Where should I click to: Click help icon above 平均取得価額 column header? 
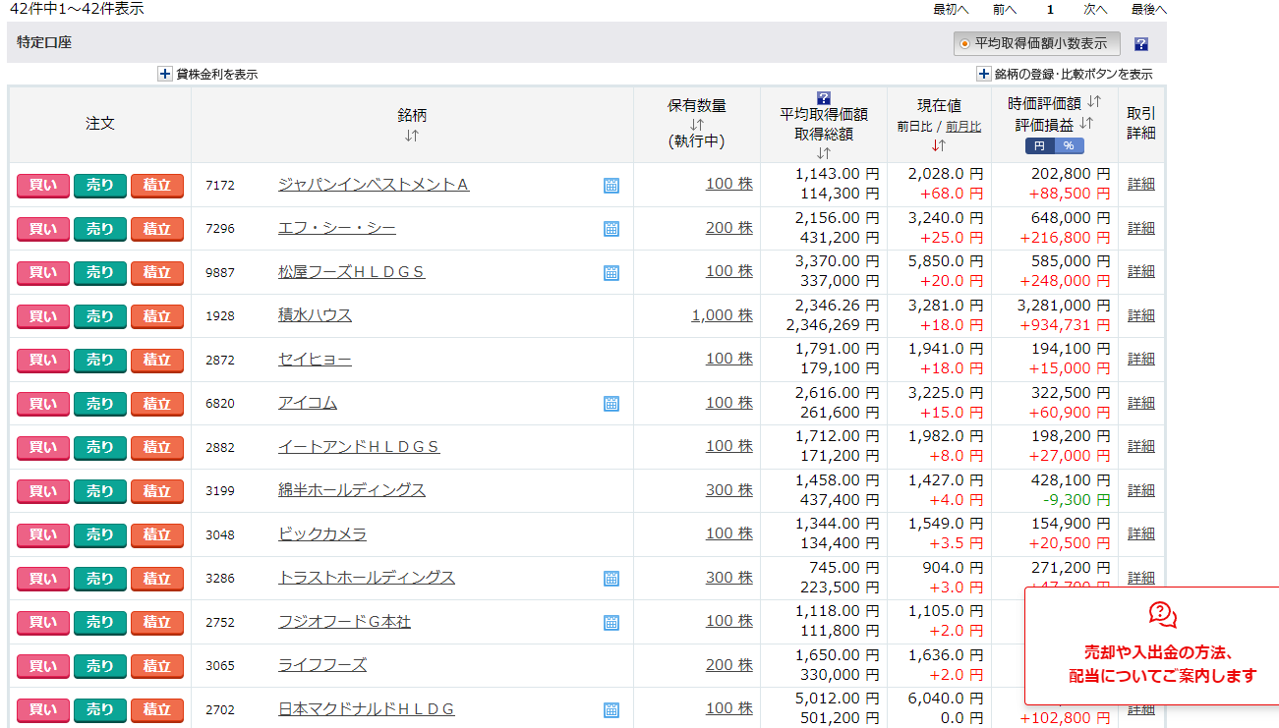pos(824,97)
